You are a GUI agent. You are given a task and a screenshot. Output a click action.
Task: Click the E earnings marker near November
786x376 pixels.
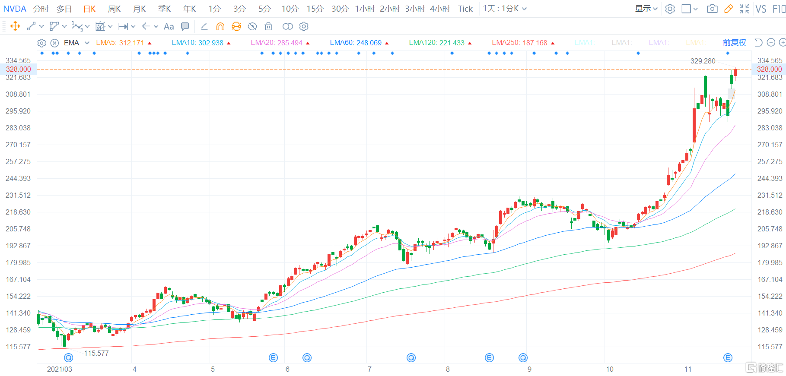click(x=728, y=357)
